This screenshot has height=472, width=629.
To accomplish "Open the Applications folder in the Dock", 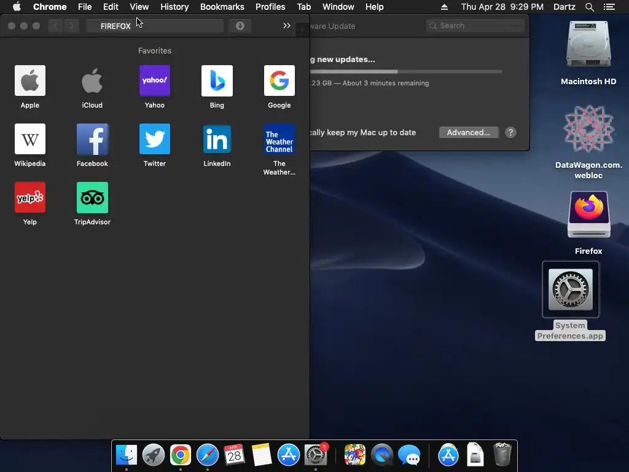I will click(x=448, y=455).
